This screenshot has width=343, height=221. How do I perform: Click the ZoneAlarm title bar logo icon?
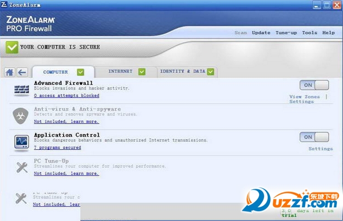pos(4,4)
